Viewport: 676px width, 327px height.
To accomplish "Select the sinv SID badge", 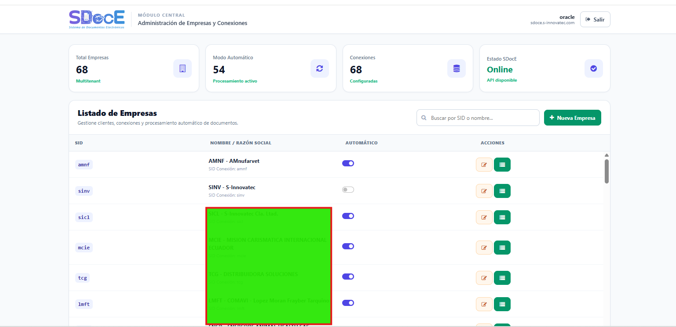I will [84, 191].
